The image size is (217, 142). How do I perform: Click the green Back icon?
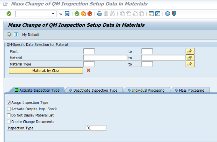77,14
